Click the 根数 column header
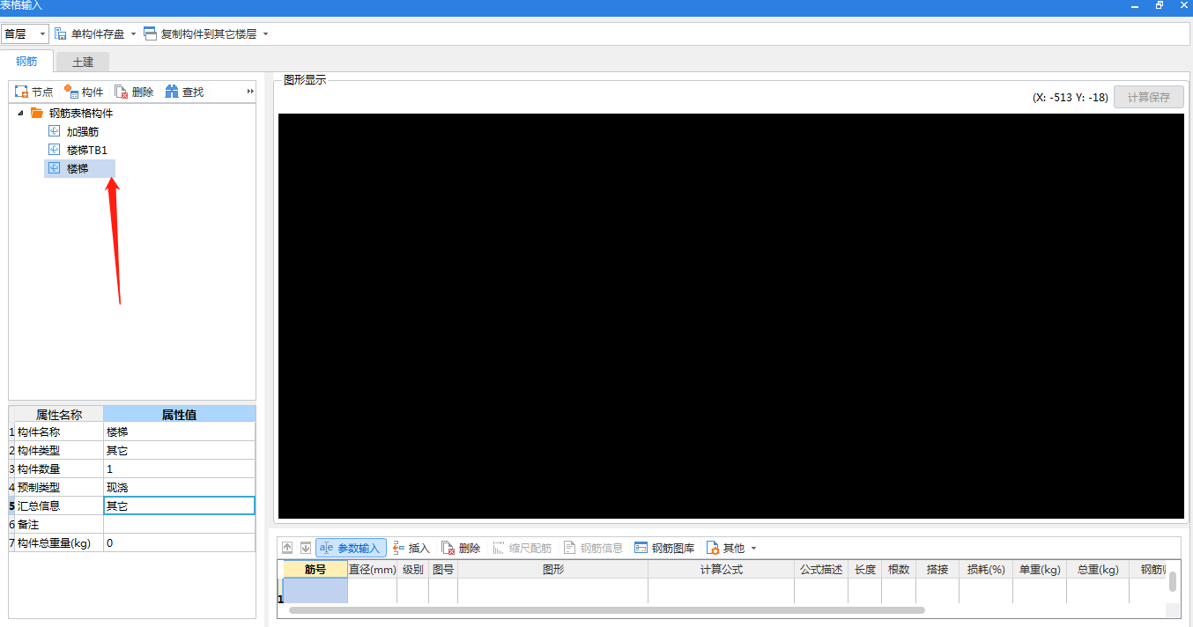The height and width of the screenshot is (627, 1193). pyautogui.click(x=899, y=570)
